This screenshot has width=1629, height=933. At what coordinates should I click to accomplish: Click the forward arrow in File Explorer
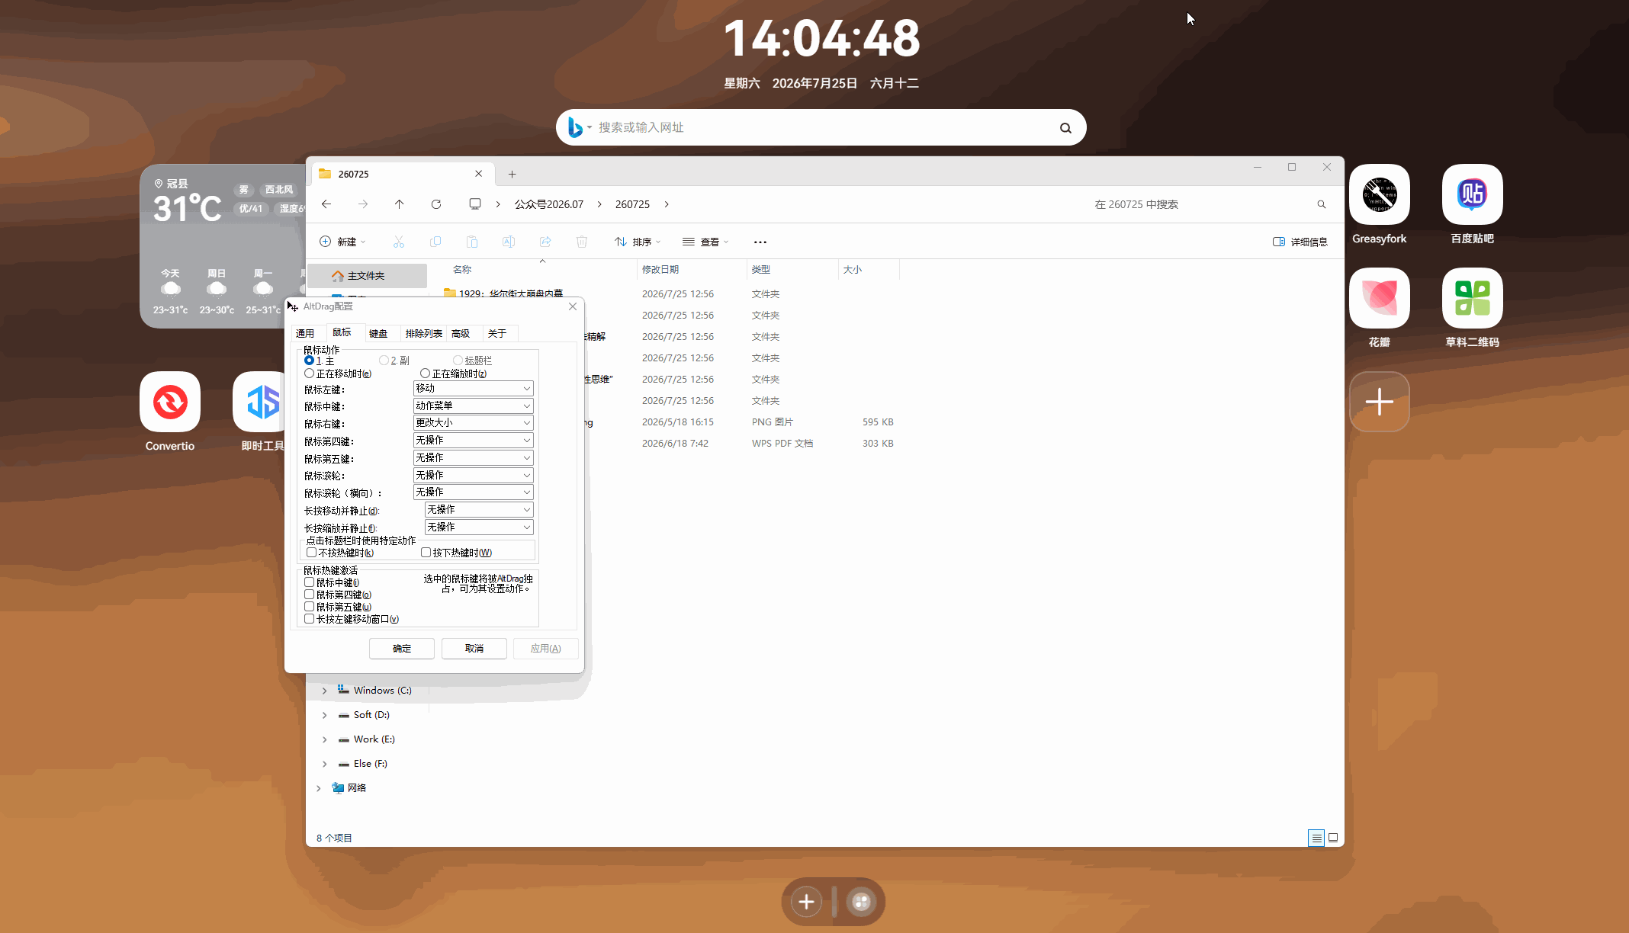[363, 204]
